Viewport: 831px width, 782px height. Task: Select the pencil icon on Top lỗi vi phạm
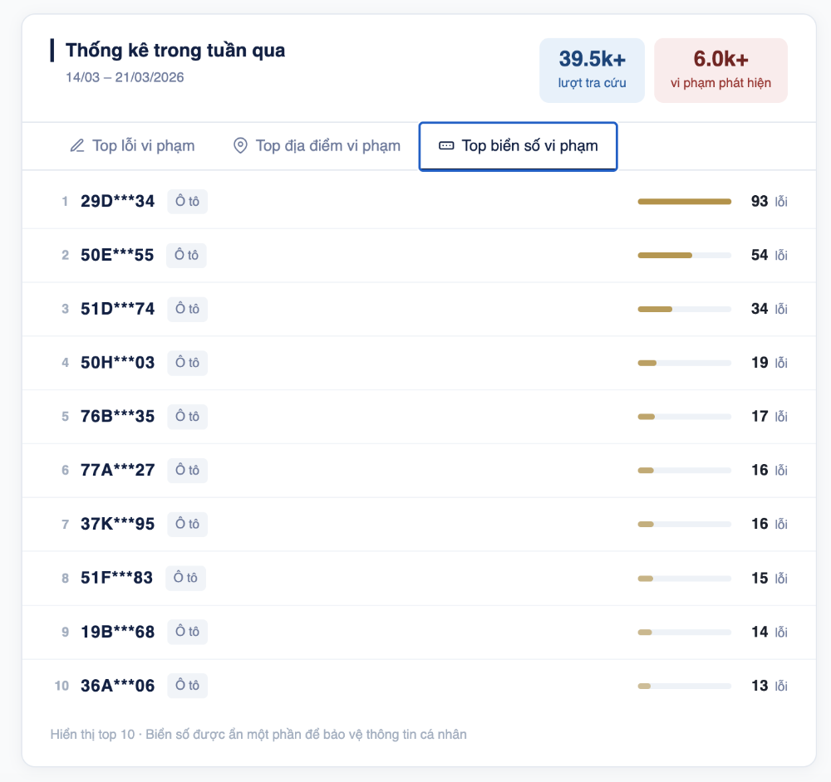[x=76, y=145]
